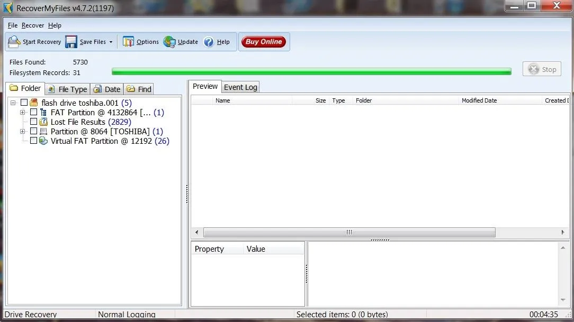
Task: Sort the file list by Modified Date column
Action: 500,100
